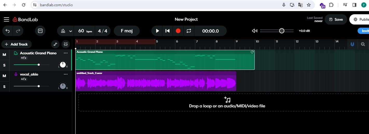This screenshot has height=134, width=369.
Task: Select the Acoustic Grand Piano MIDI region
Action: [165, 60]
